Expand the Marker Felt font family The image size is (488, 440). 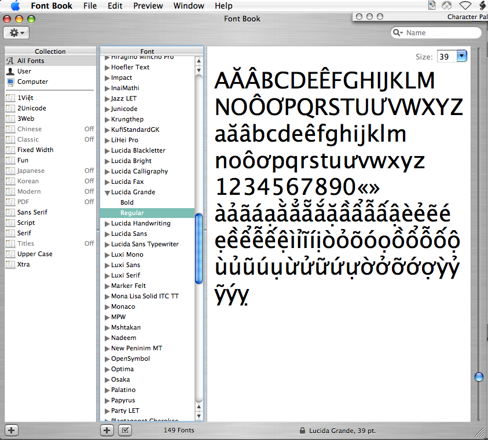107,286
